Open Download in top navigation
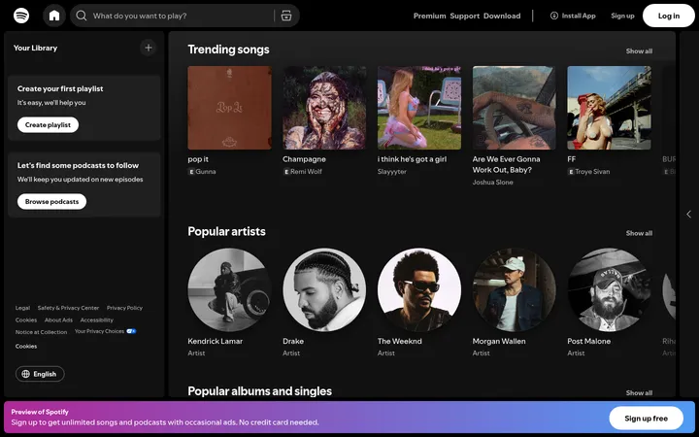This screenshot has width=699, height=437. (x=502, y=16)
